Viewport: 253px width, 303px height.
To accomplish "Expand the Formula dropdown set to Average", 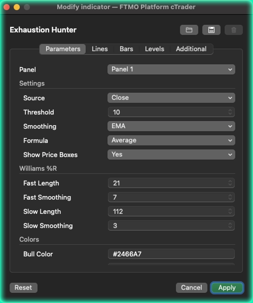I will pyautogui.click(x=171, y=140).
